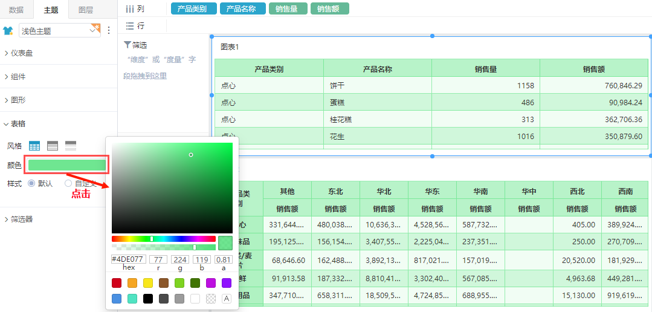Screen dimensions: 652x312
Task: Click the 销售量 measure pill
Action: tap(288, 8)
